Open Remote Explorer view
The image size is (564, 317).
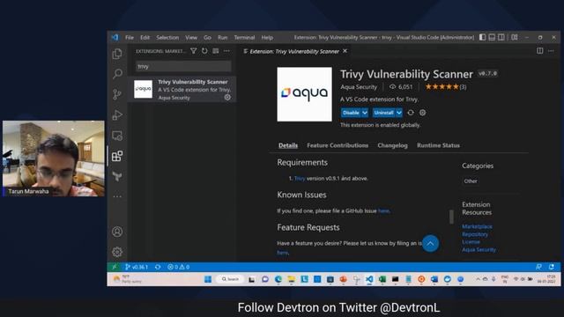(x=117, y=136)
